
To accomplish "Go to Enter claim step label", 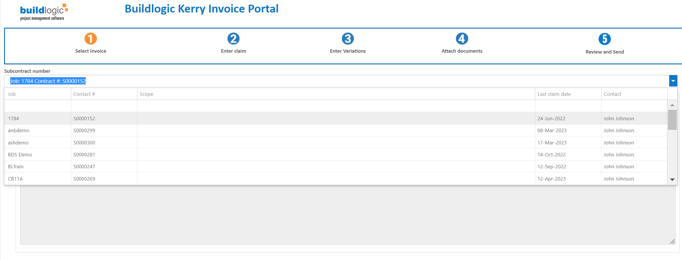I will 233,51.
